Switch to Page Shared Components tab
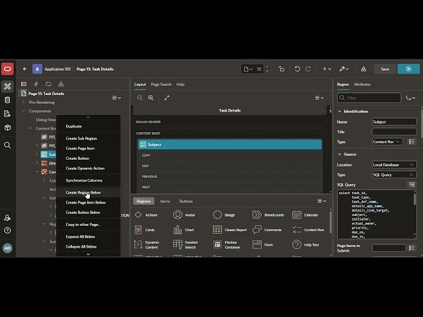This screenshot has height=317, width=423. click(61, 84)
